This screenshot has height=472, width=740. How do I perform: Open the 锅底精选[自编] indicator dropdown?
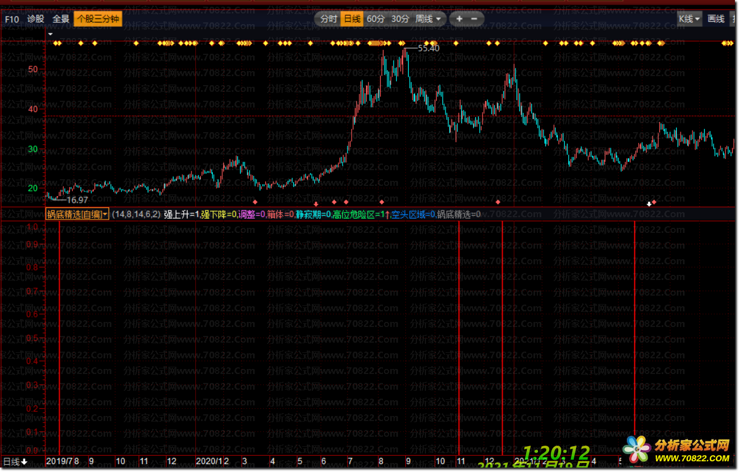[x=77, y=214]
